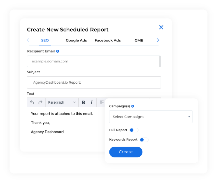This screenshot has height=183, width=217.
Task: Open the Select Campaigns dropdown
Action: (x=151, y=117)
